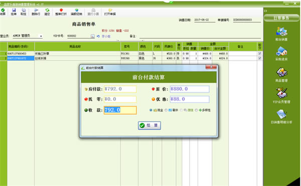Click the 日常事务 sidebar header
301x186 pixels.
point(281,18)
